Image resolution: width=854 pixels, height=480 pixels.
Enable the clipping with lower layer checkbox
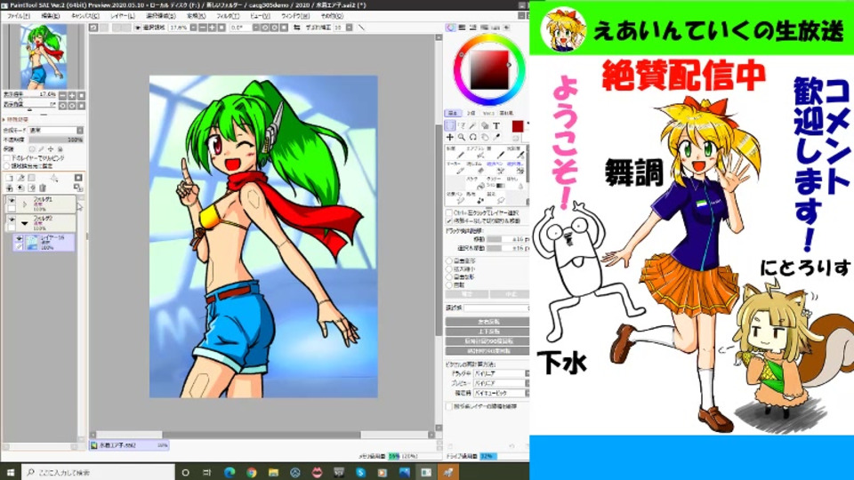click(x=5, y=157)
